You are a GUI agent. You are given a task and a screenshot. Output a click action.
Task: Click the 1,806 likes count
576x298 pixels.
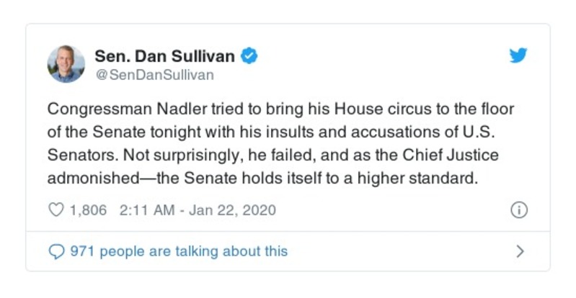pyautogui.click(x=87, y=211)
